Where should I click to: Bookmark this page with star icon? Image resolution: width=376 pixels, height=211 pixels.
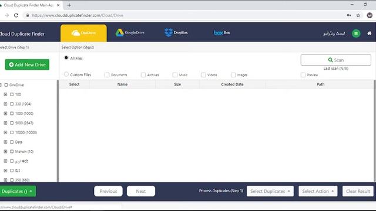coord(358,15)
